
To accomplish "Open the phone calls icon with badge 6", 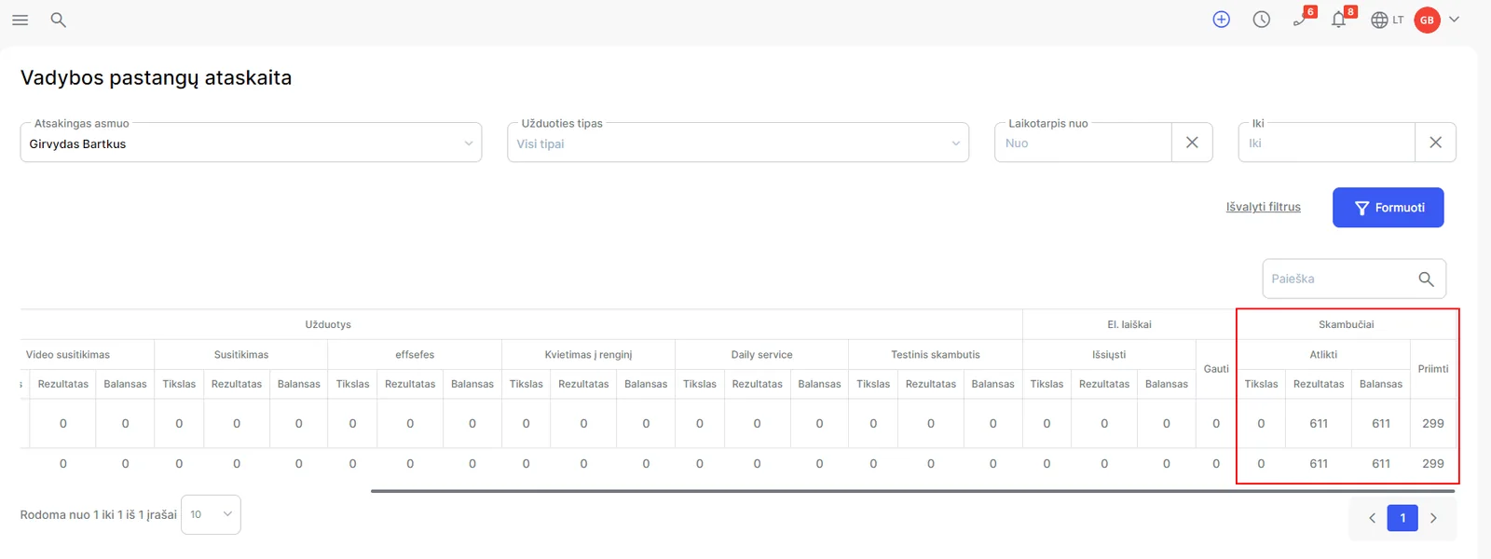I will (x=1302, y=18).
